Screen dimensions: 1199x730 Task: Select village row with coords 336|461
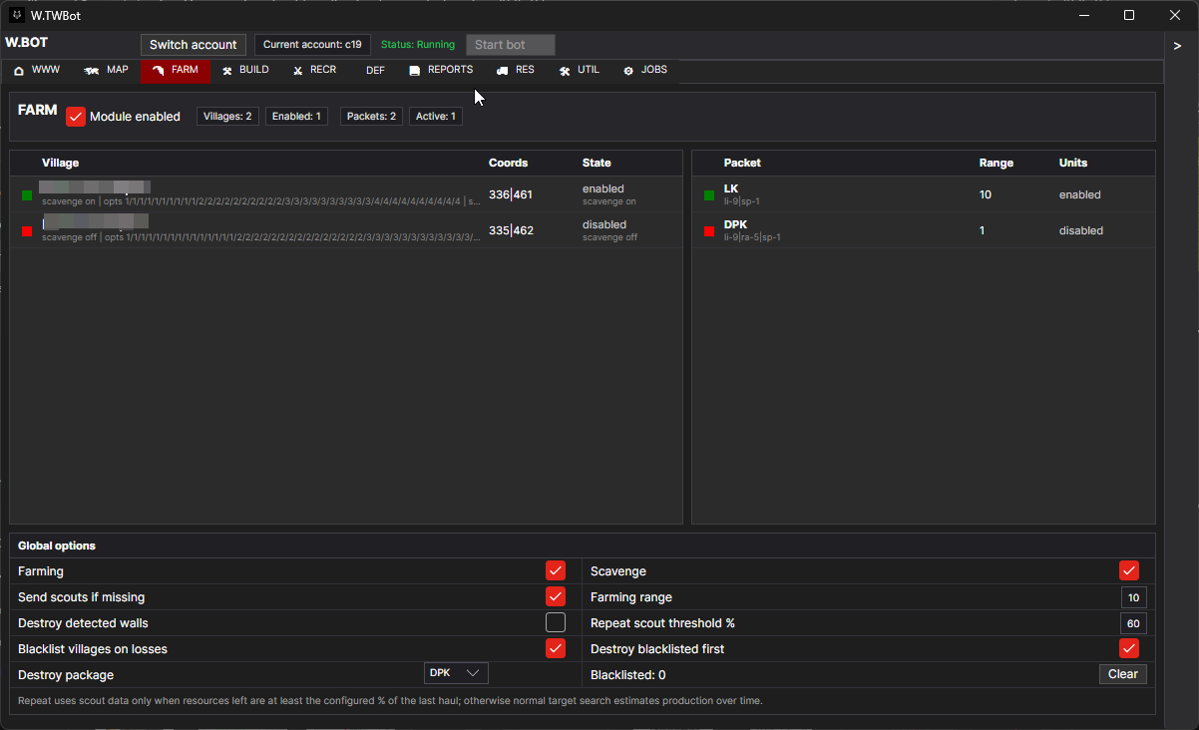point(346,194)
